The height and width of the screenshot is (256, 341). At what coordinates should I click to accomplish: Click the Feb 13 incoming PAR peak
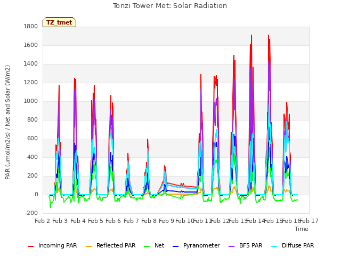234,55
